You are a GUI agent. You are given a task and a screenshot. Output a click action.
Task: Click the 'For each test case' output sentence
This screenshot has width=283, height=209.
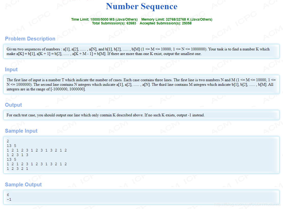click(x=106, y=115)
